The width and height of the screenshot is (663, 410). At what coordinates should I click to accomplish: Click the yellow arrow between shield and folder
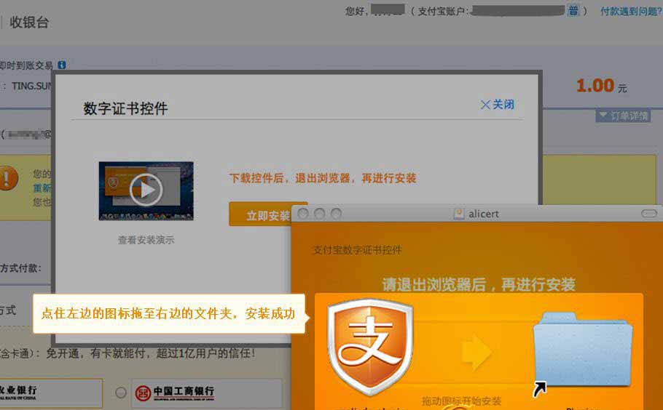[x=476, y=353]
